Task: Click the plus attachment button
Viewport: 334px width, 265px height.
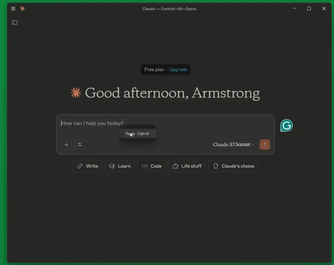Action: 66,145
